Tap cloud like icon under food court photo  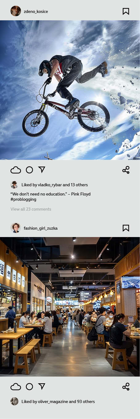tap(16, 387)
